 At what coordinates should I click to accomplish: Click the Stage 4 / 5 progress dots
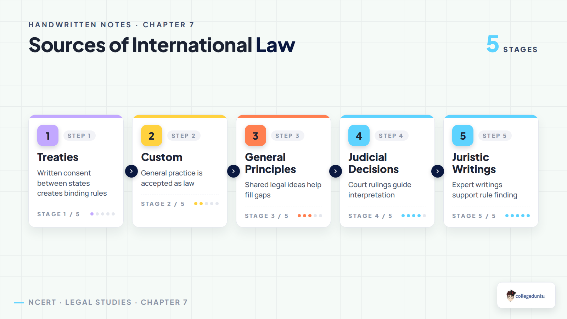(x=414, y=216)
